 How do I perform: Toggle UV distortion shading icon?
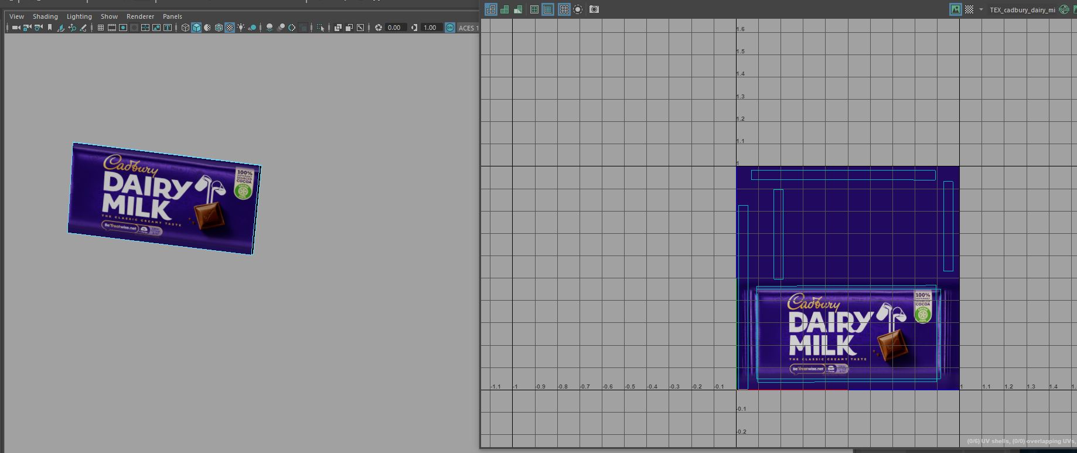click(518, 9)
